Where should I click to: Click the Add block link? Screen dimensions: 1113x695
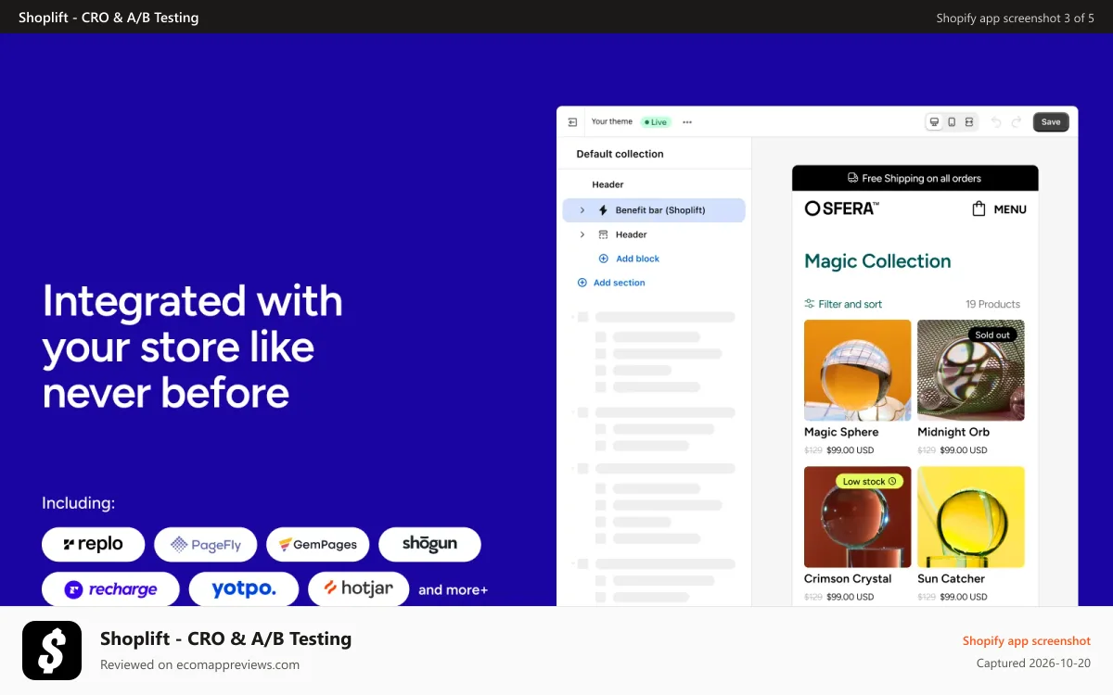tap(638, 259)
